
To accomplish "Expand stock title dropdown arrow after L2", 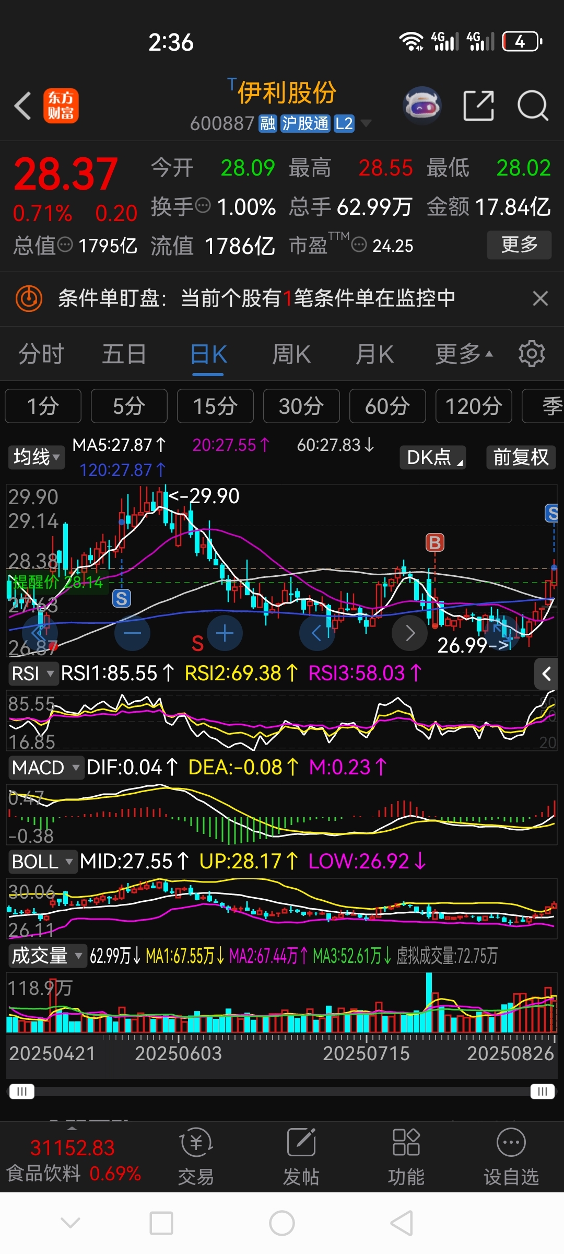I will (366, 123).
